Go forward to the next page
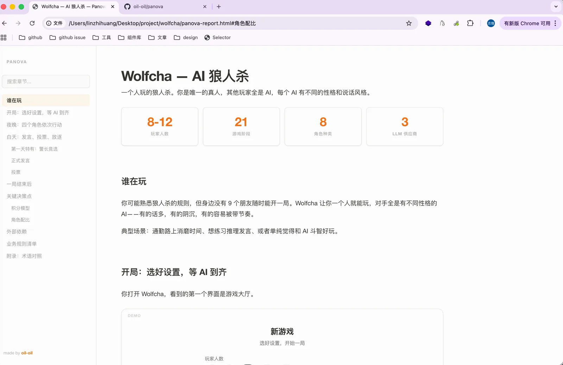Screen dimensions: 563x365 18,23
